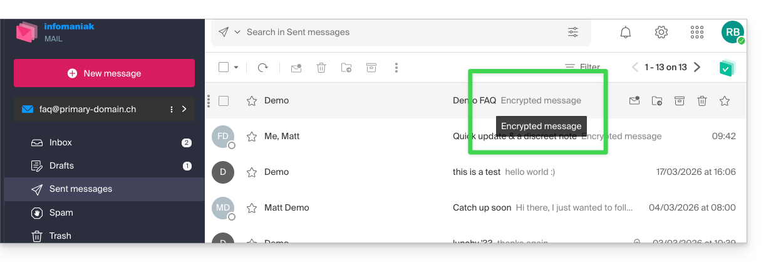Viewport: 766px width, 262px height.
Task: Expand the select all dropdown arrow
Action: [236, 68]
